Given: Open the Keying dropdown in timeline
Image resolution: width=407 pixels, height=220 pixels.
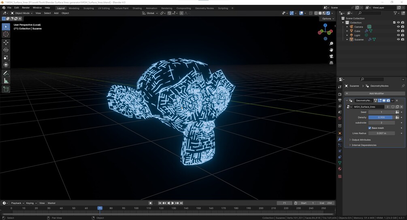Looking at the screenshot, I should click(x=31, y=203).
